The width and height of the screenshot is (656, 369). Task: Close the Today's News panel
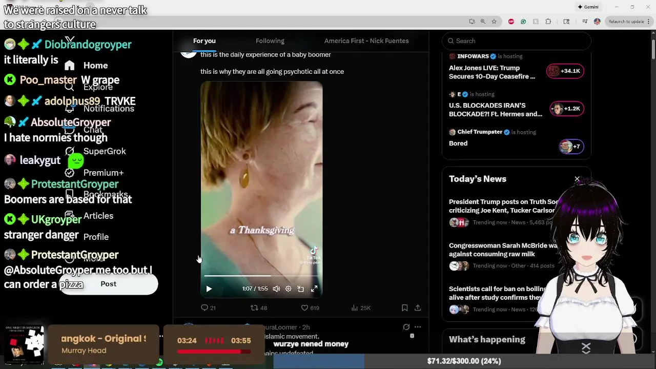coord(577,179)
